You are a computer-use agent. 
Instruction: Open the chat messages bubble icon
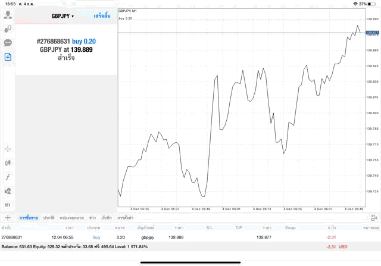click(8, 43)
